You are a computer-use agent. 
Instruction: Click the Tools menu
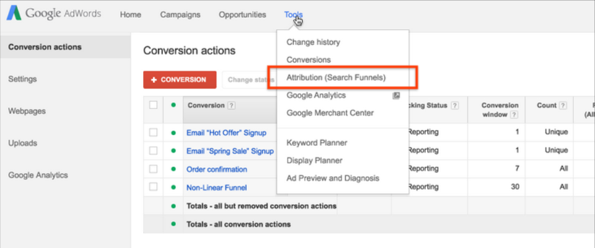293,15
